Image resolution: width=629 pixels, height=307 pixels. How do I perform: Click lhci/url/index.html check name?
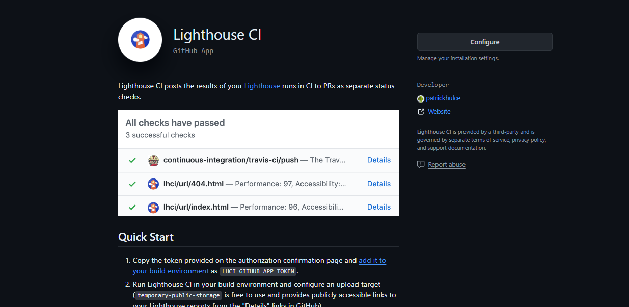[196, 207]
